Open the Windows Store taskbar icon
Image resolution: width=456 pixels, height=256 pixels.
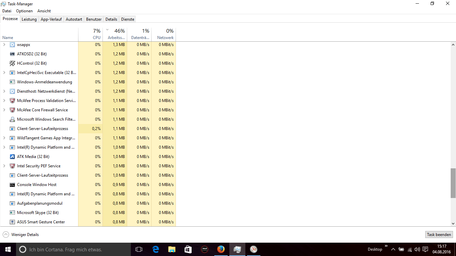tap(188, 249)
